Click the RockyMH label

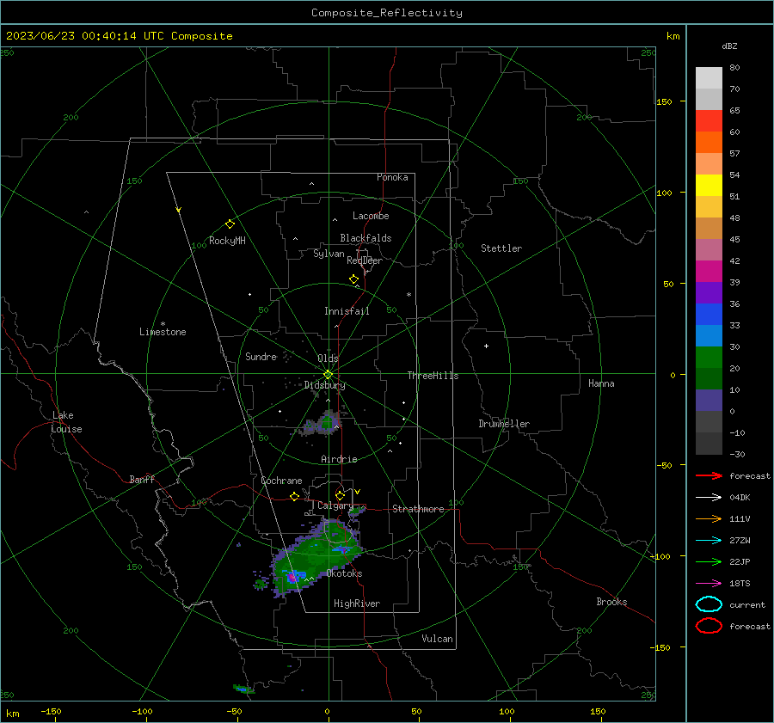point(227,241)
